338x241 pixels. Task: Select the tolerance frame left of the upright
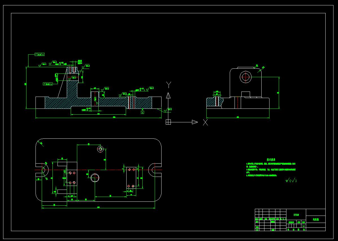pyautogui.click(x=48, y=84)
